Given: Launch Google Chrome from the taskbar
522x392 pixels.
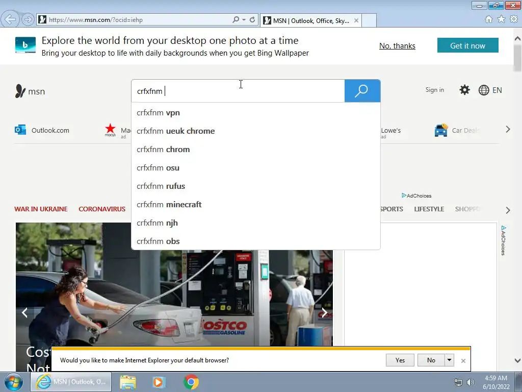Looking at the screenshot, I should [191, 382].
